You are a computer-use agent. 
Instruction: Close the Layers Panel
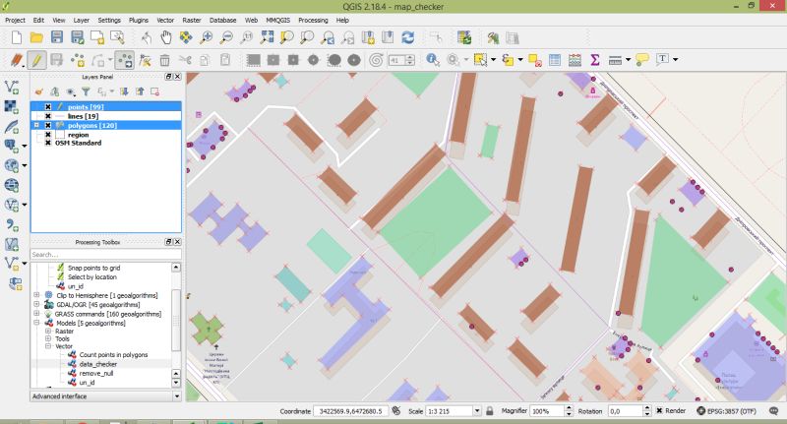[x=177, y=77]
